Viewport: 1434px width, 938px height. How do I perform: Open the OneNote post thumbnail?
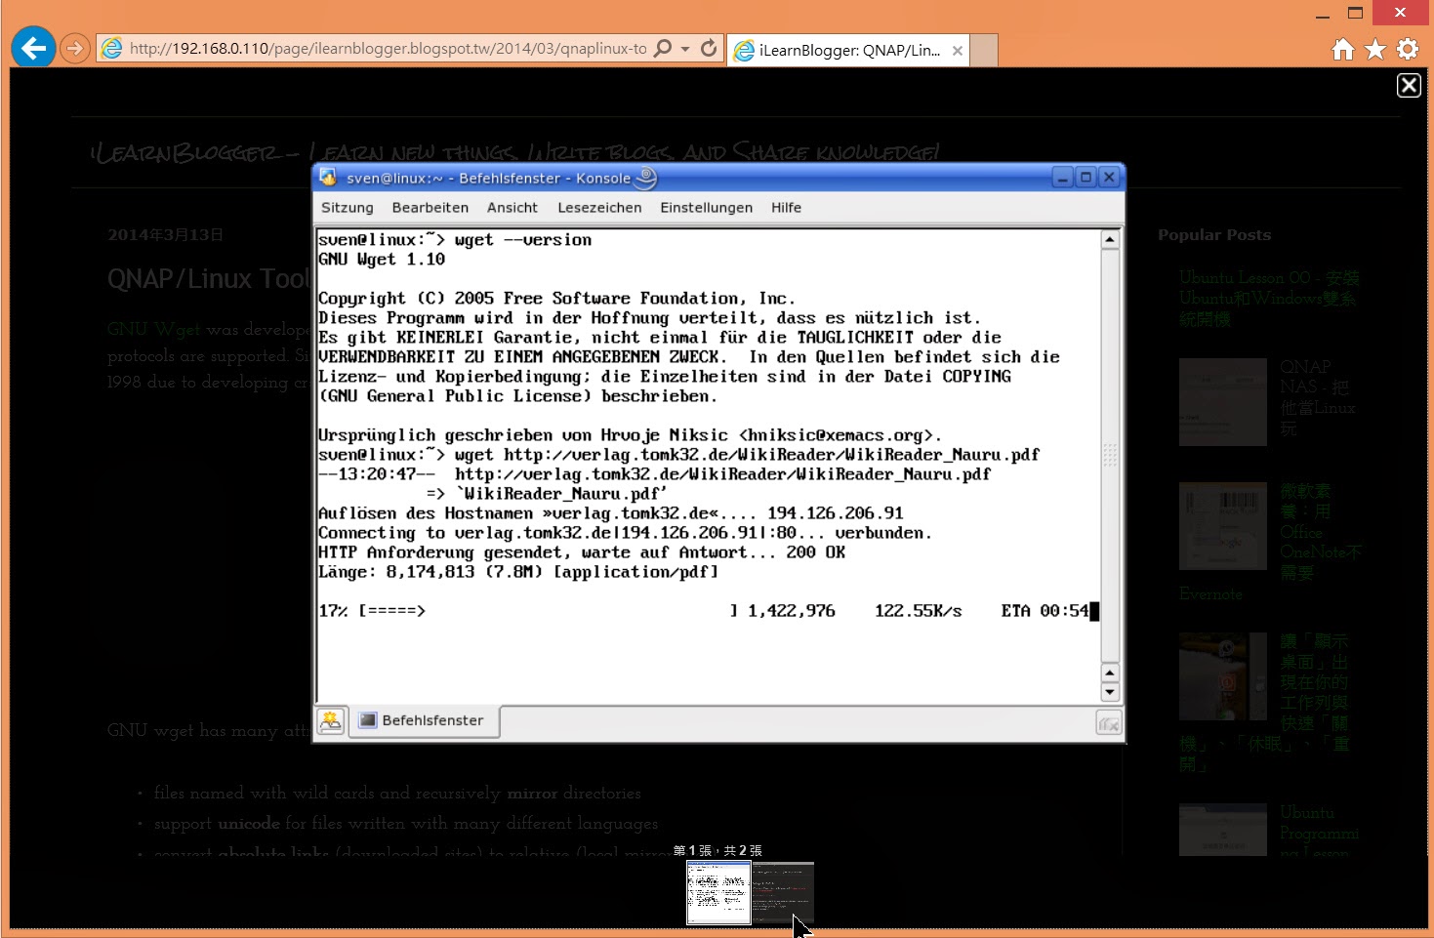click(x=1222, y=526)
